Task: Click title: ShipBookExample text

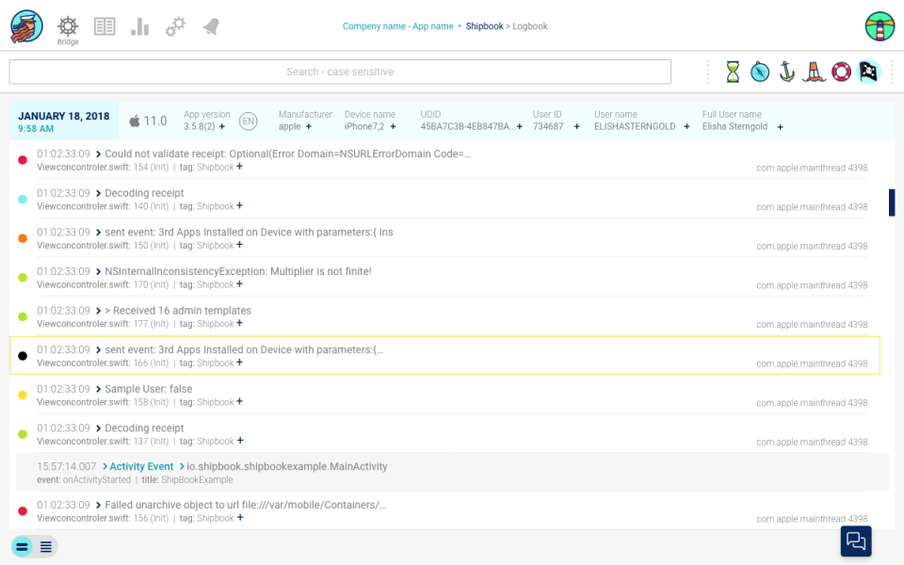Action: 187,479
